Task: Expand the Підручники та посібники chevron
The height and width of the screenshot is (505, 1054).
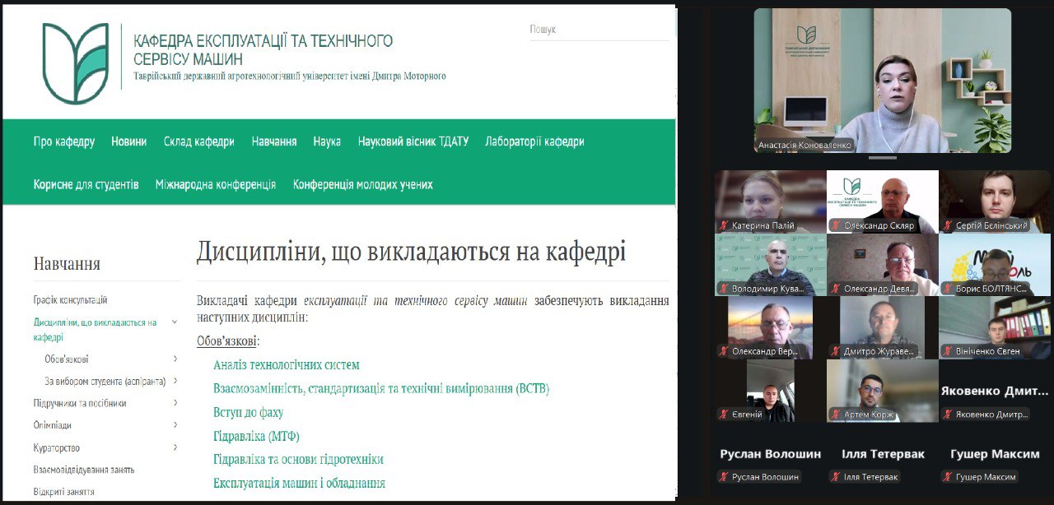Action: click(x=175, y=403)
